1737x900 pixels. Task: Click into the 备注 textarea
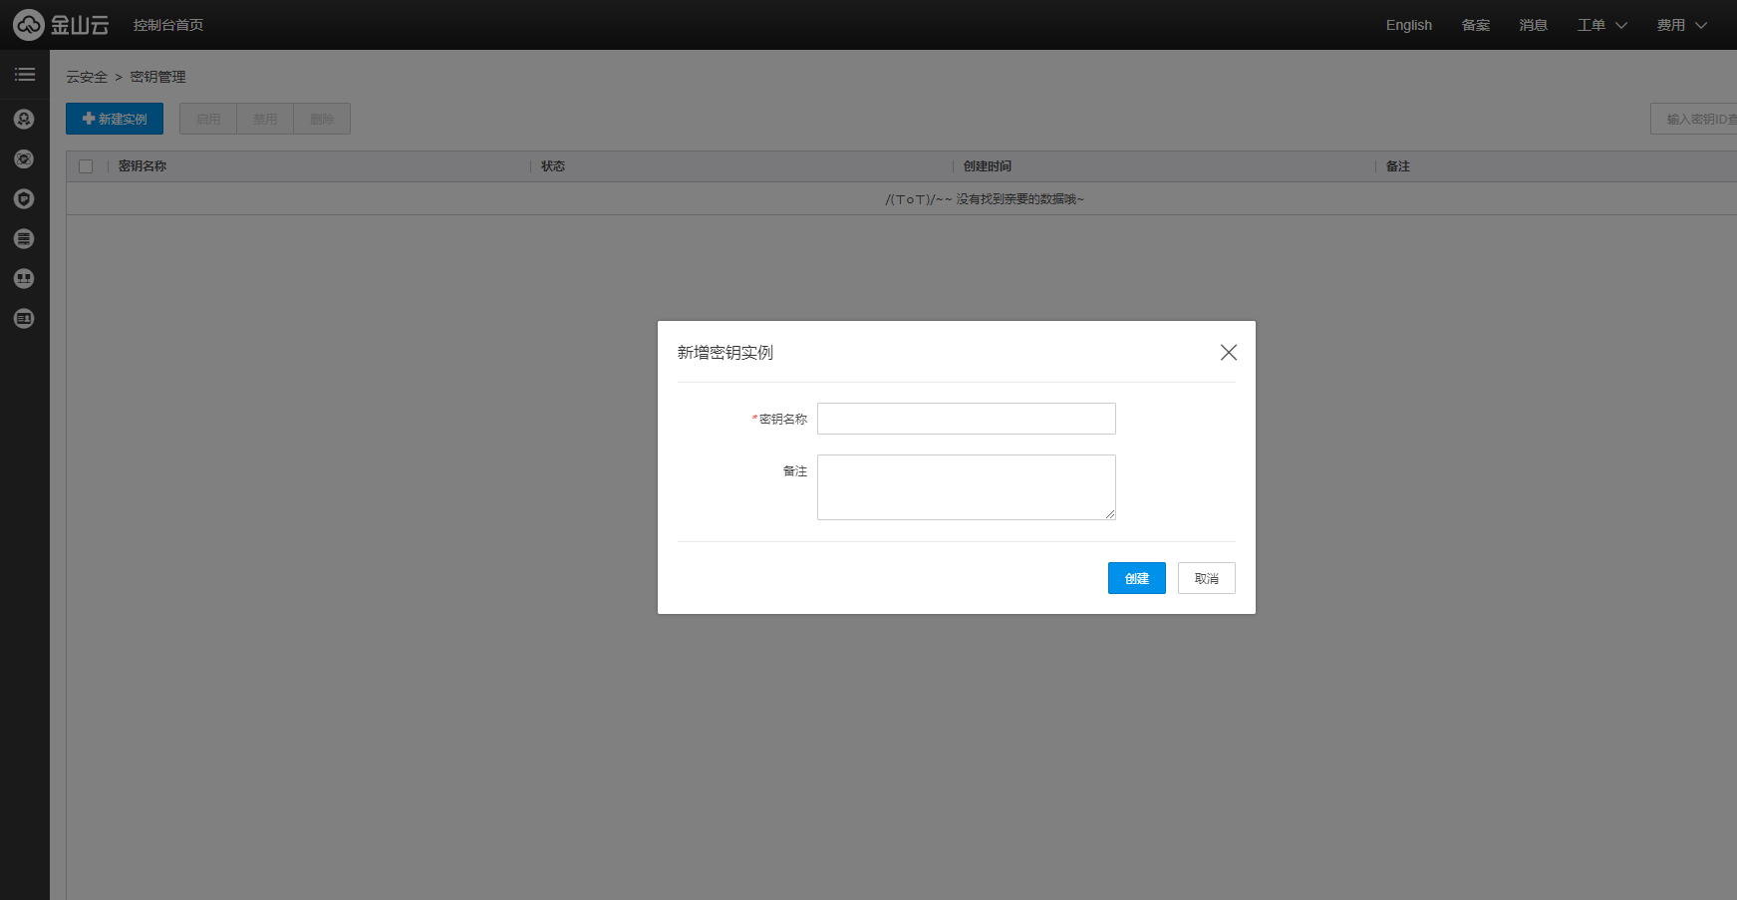click(x=966, y=487)
